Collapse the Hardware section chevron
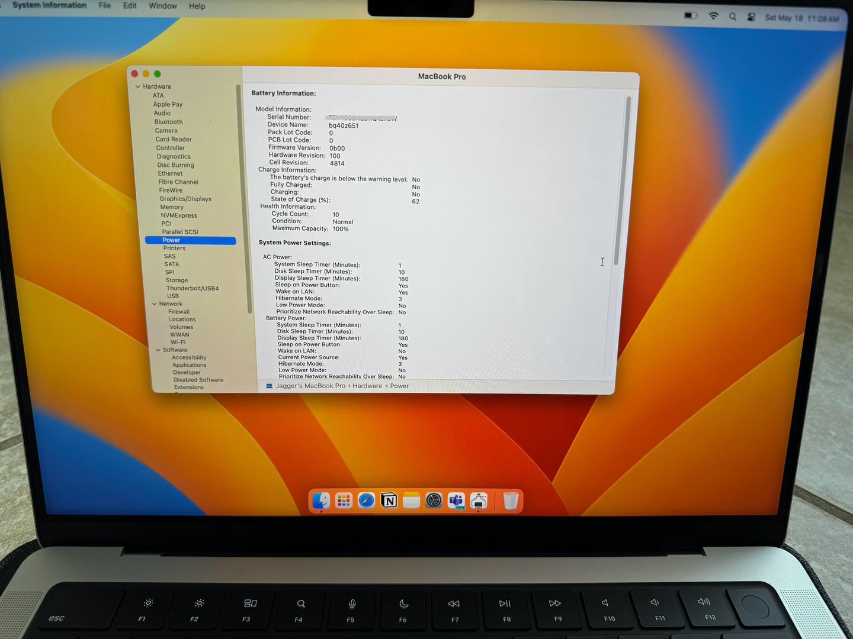 click(x=138, y=86)
